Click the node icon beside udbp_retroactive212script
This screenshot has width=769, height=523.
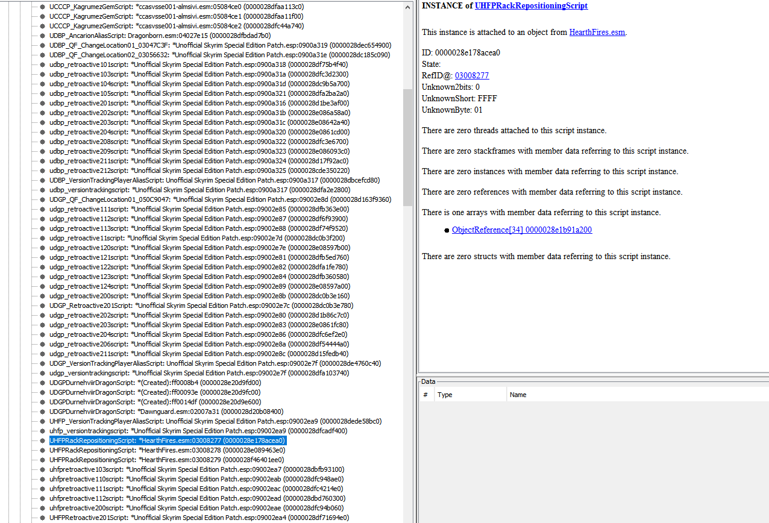click(42, 171)
